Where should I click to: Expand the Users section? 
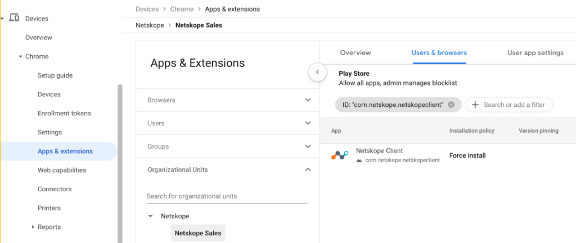point(308,123)
